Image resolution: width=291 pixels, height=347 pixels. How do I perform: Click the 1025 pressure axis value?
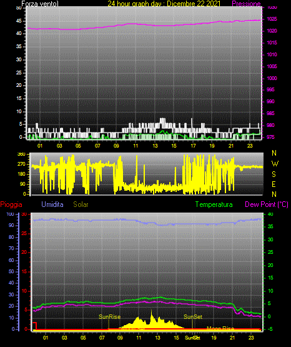tap(272, 19)
